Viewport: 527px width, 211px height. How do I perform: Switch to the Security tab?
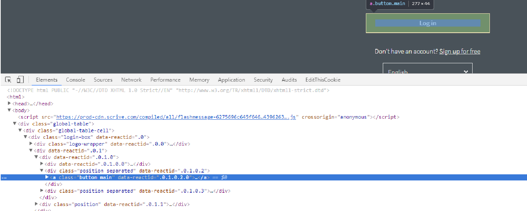(263, 80)
